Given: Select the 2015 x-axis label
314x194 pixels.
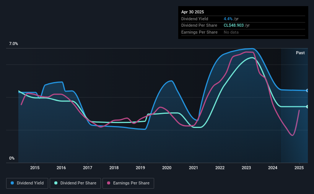Looking at the screenshot, I should tap(35, 168).
